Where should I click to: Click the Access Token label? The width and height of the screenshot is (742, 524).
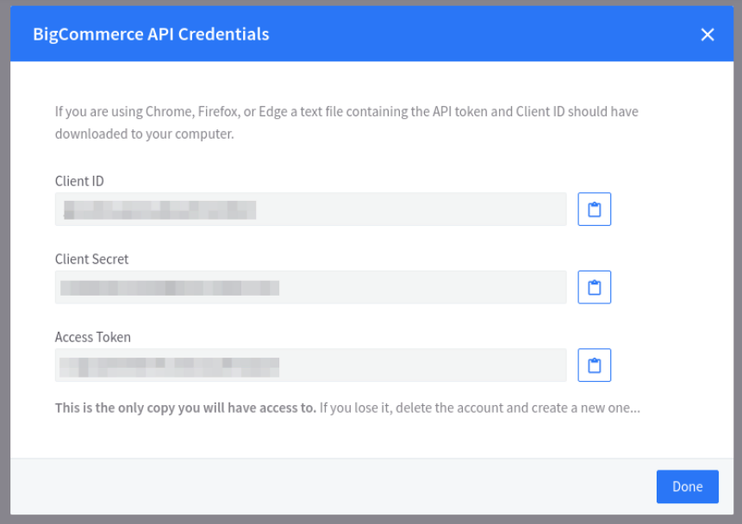[x=92, y=337]
